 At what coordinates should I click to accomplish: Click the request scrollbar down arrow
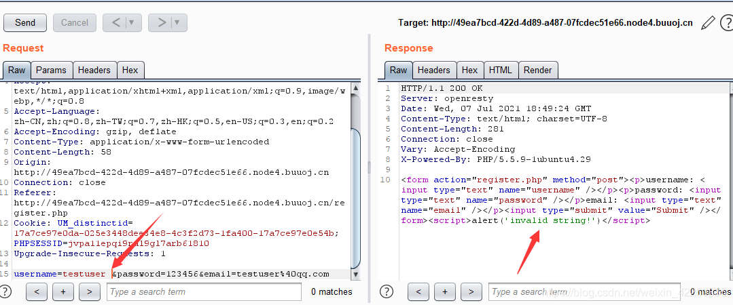click(356, 274)
